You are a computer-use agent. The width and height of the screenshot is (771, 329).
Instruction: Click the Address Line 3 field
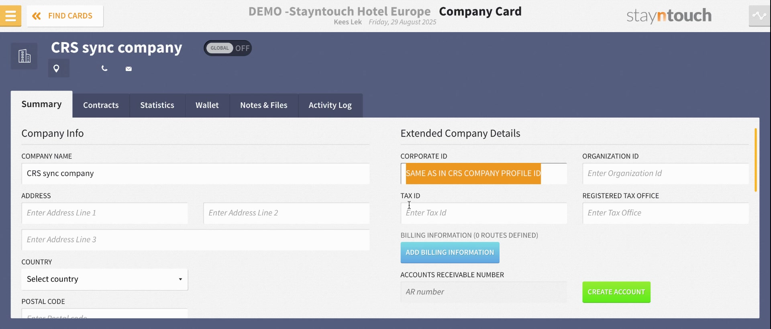(x=196, y=240)
